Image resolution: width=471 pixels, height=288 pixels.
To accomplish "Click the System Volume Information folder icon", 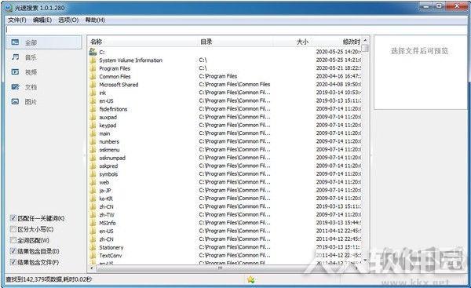I will (93, 60).
